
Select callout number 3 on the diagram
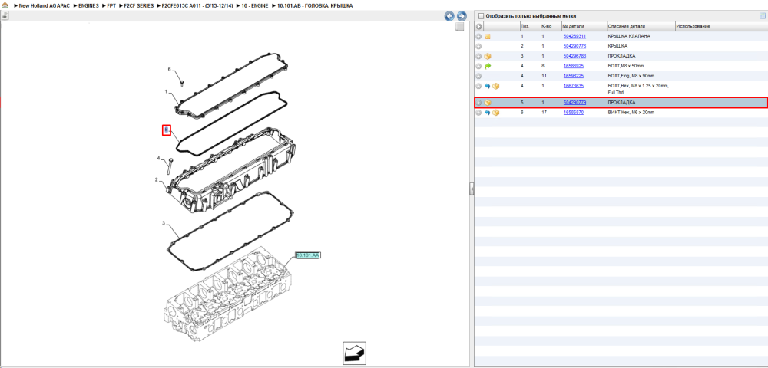[163, 223]
